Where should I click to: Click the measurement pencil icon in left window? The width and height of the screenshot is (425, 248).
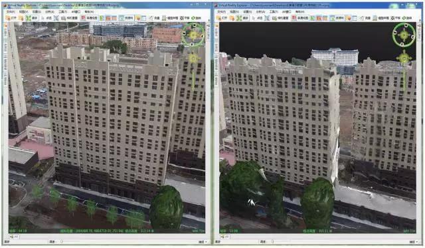tap(153, 18)
